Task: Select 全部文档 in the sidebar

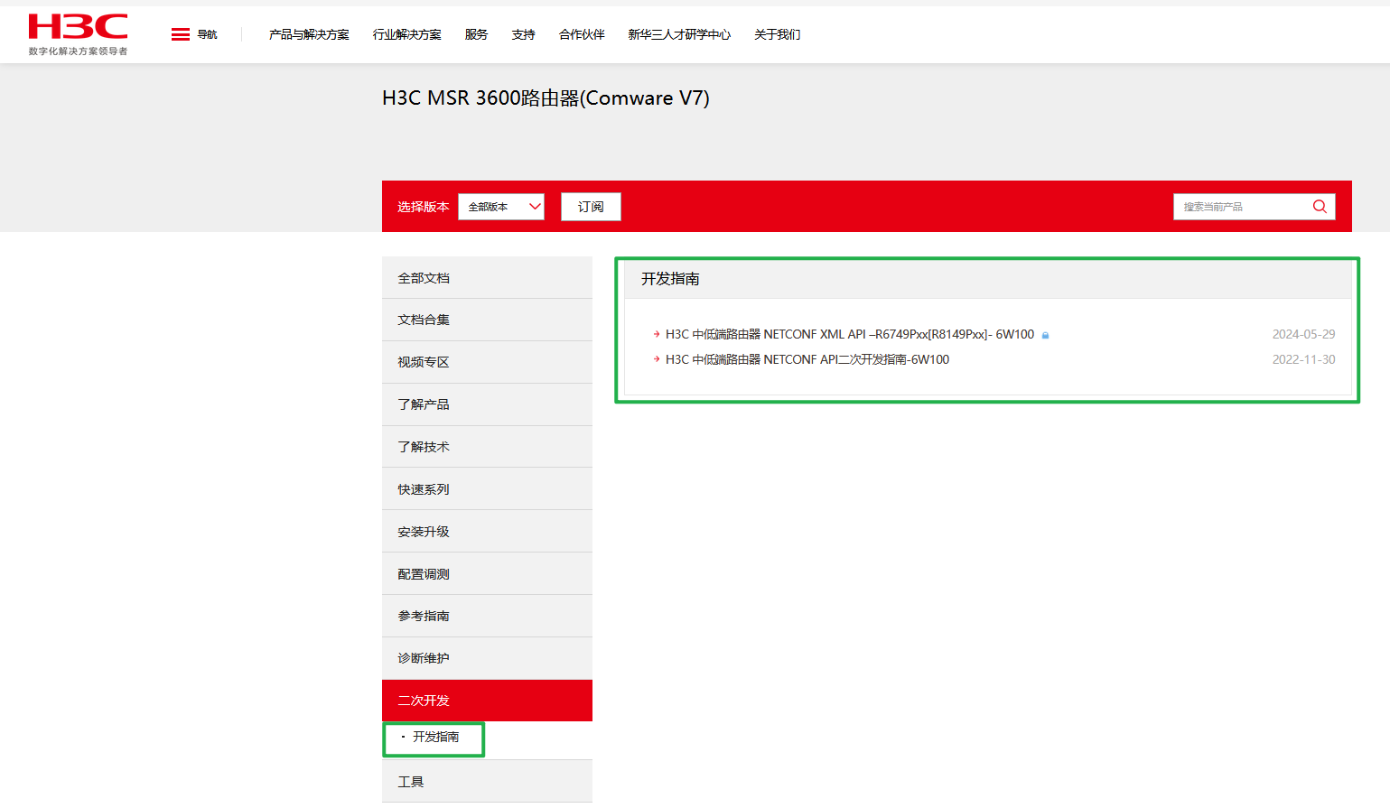Action: [x=487, y=278]
